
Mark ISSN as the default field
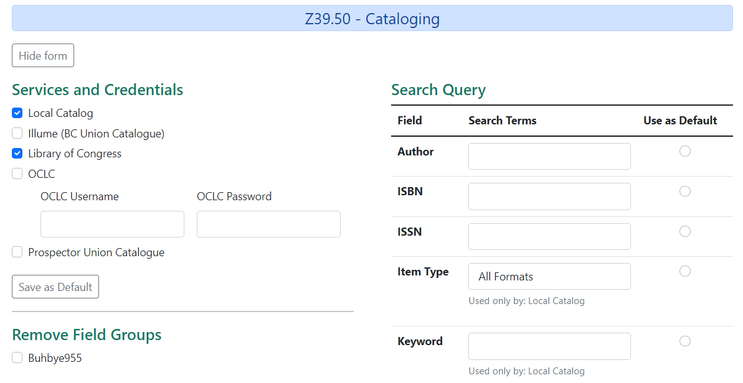685,231
